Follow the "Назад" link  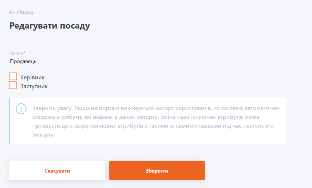[x=25, y=12]
